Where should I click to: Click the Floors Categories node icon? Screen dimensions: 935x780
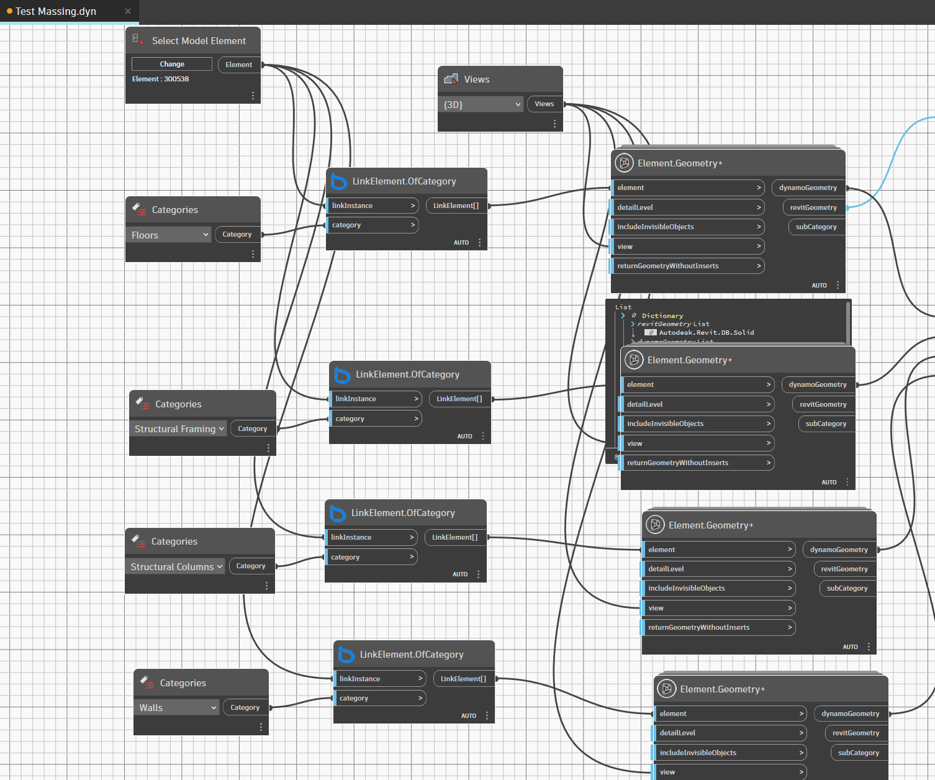click(x=138, y=210)
